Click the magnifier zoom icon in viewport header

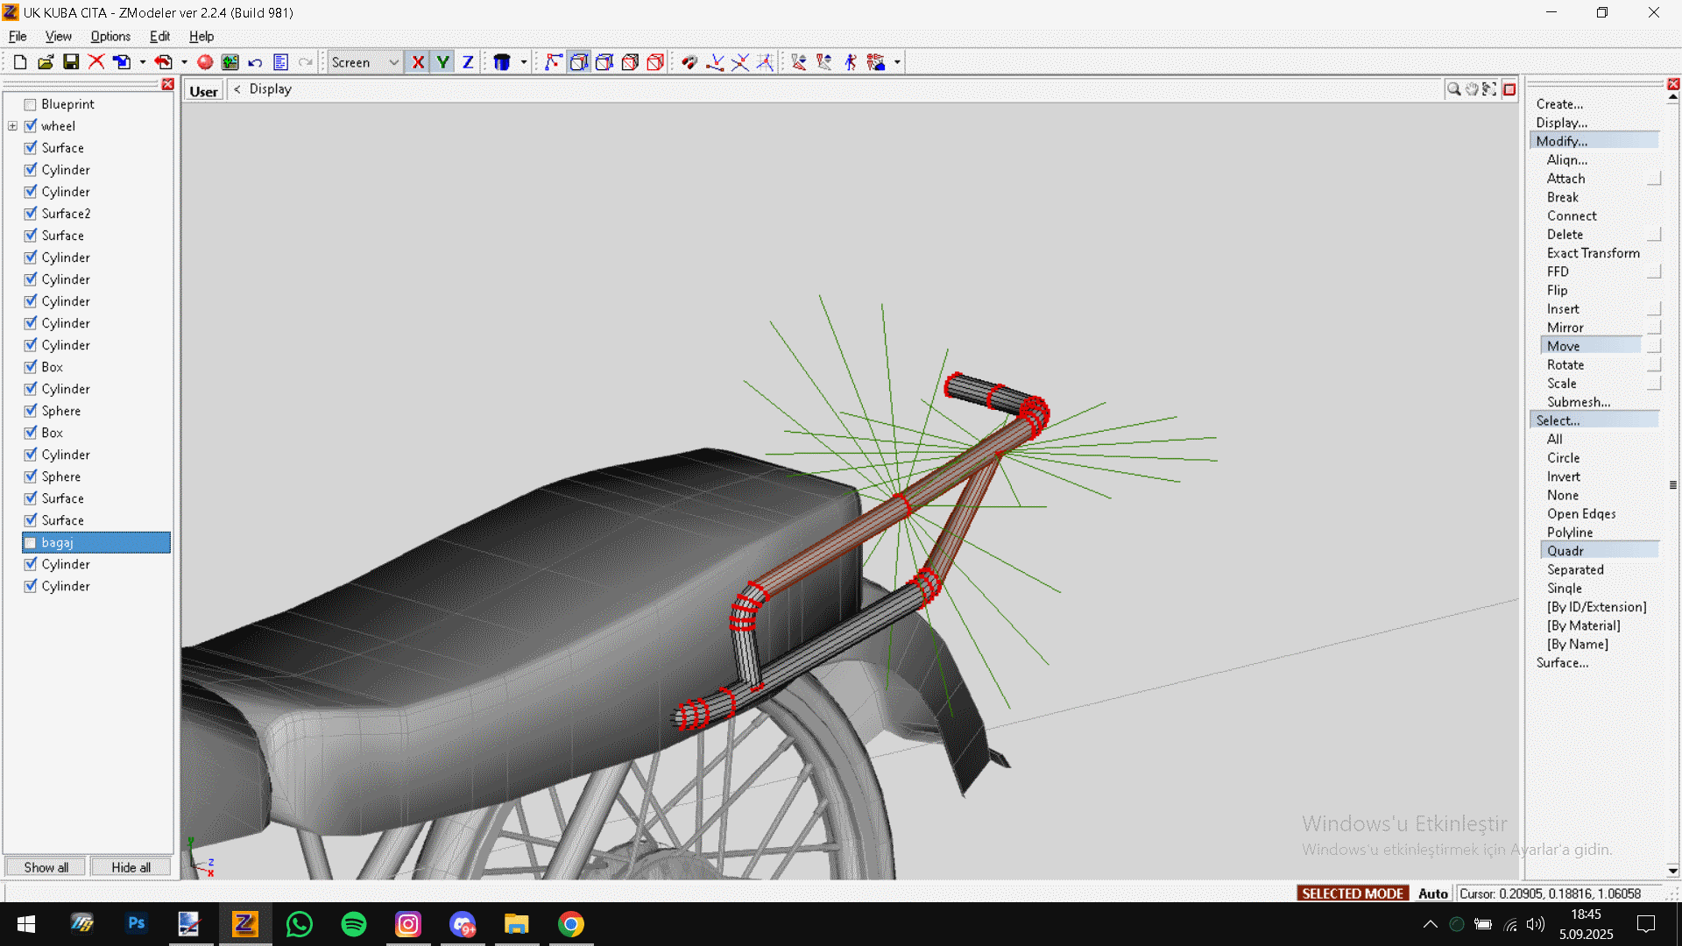click(1453, 89)
